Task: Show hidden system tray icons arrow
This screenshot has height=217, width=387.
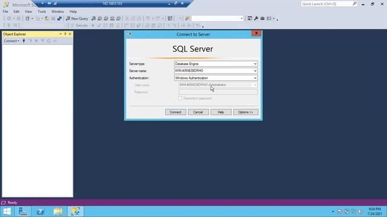Action: [x=333, y=212]
